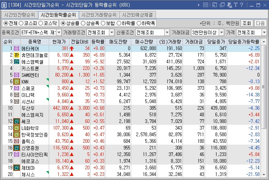The image size is (269, 180).
Task: Open the 신용조건 dropdown
Action: click(167, 32)
